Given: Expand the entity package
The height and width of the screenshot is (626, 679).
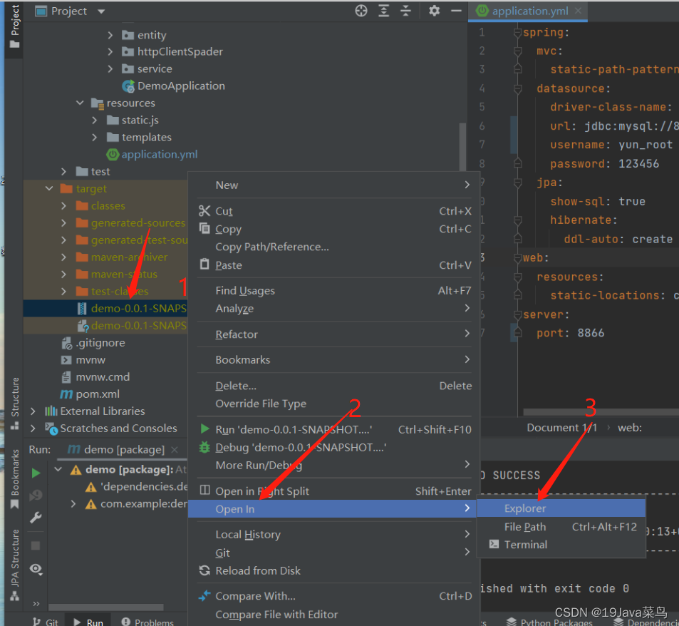Looking at the screenshot, I should pyautogui.click(x=110, y=35).
